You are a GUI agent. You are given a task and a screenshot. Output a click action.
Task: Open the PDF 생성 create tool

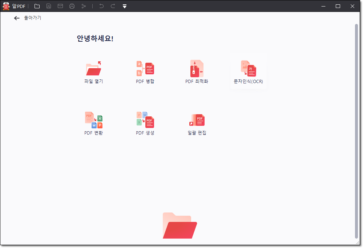point(145,120)
